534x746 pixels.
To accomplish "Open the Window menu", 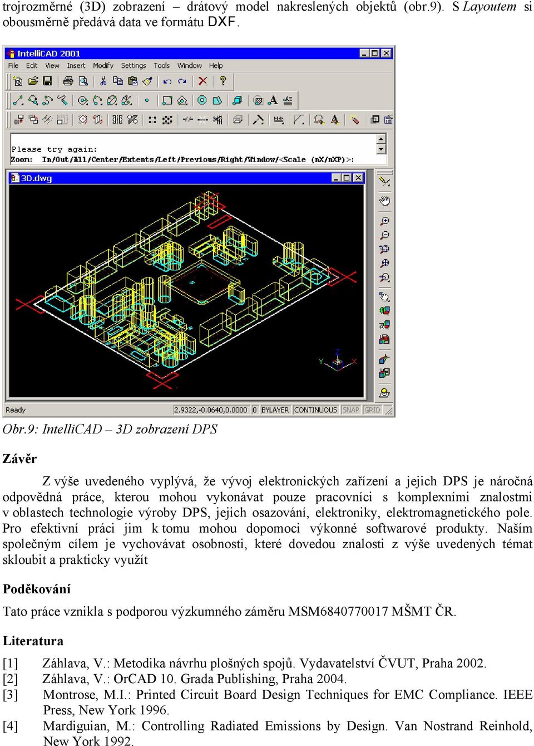I will coord(190,66).
